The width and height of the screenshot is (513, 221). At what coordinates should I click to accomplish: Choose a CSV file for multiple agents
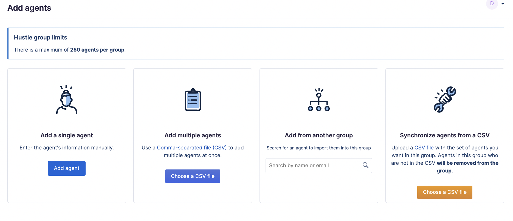pyautogui.click(x=193, y=176)
